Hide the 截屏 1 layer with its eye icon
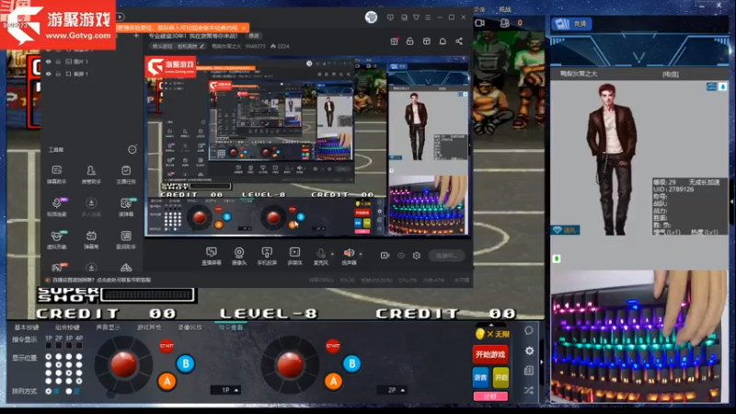Viewport: 736px width, 414px height. pyautogui.click(x=48, y=74)
